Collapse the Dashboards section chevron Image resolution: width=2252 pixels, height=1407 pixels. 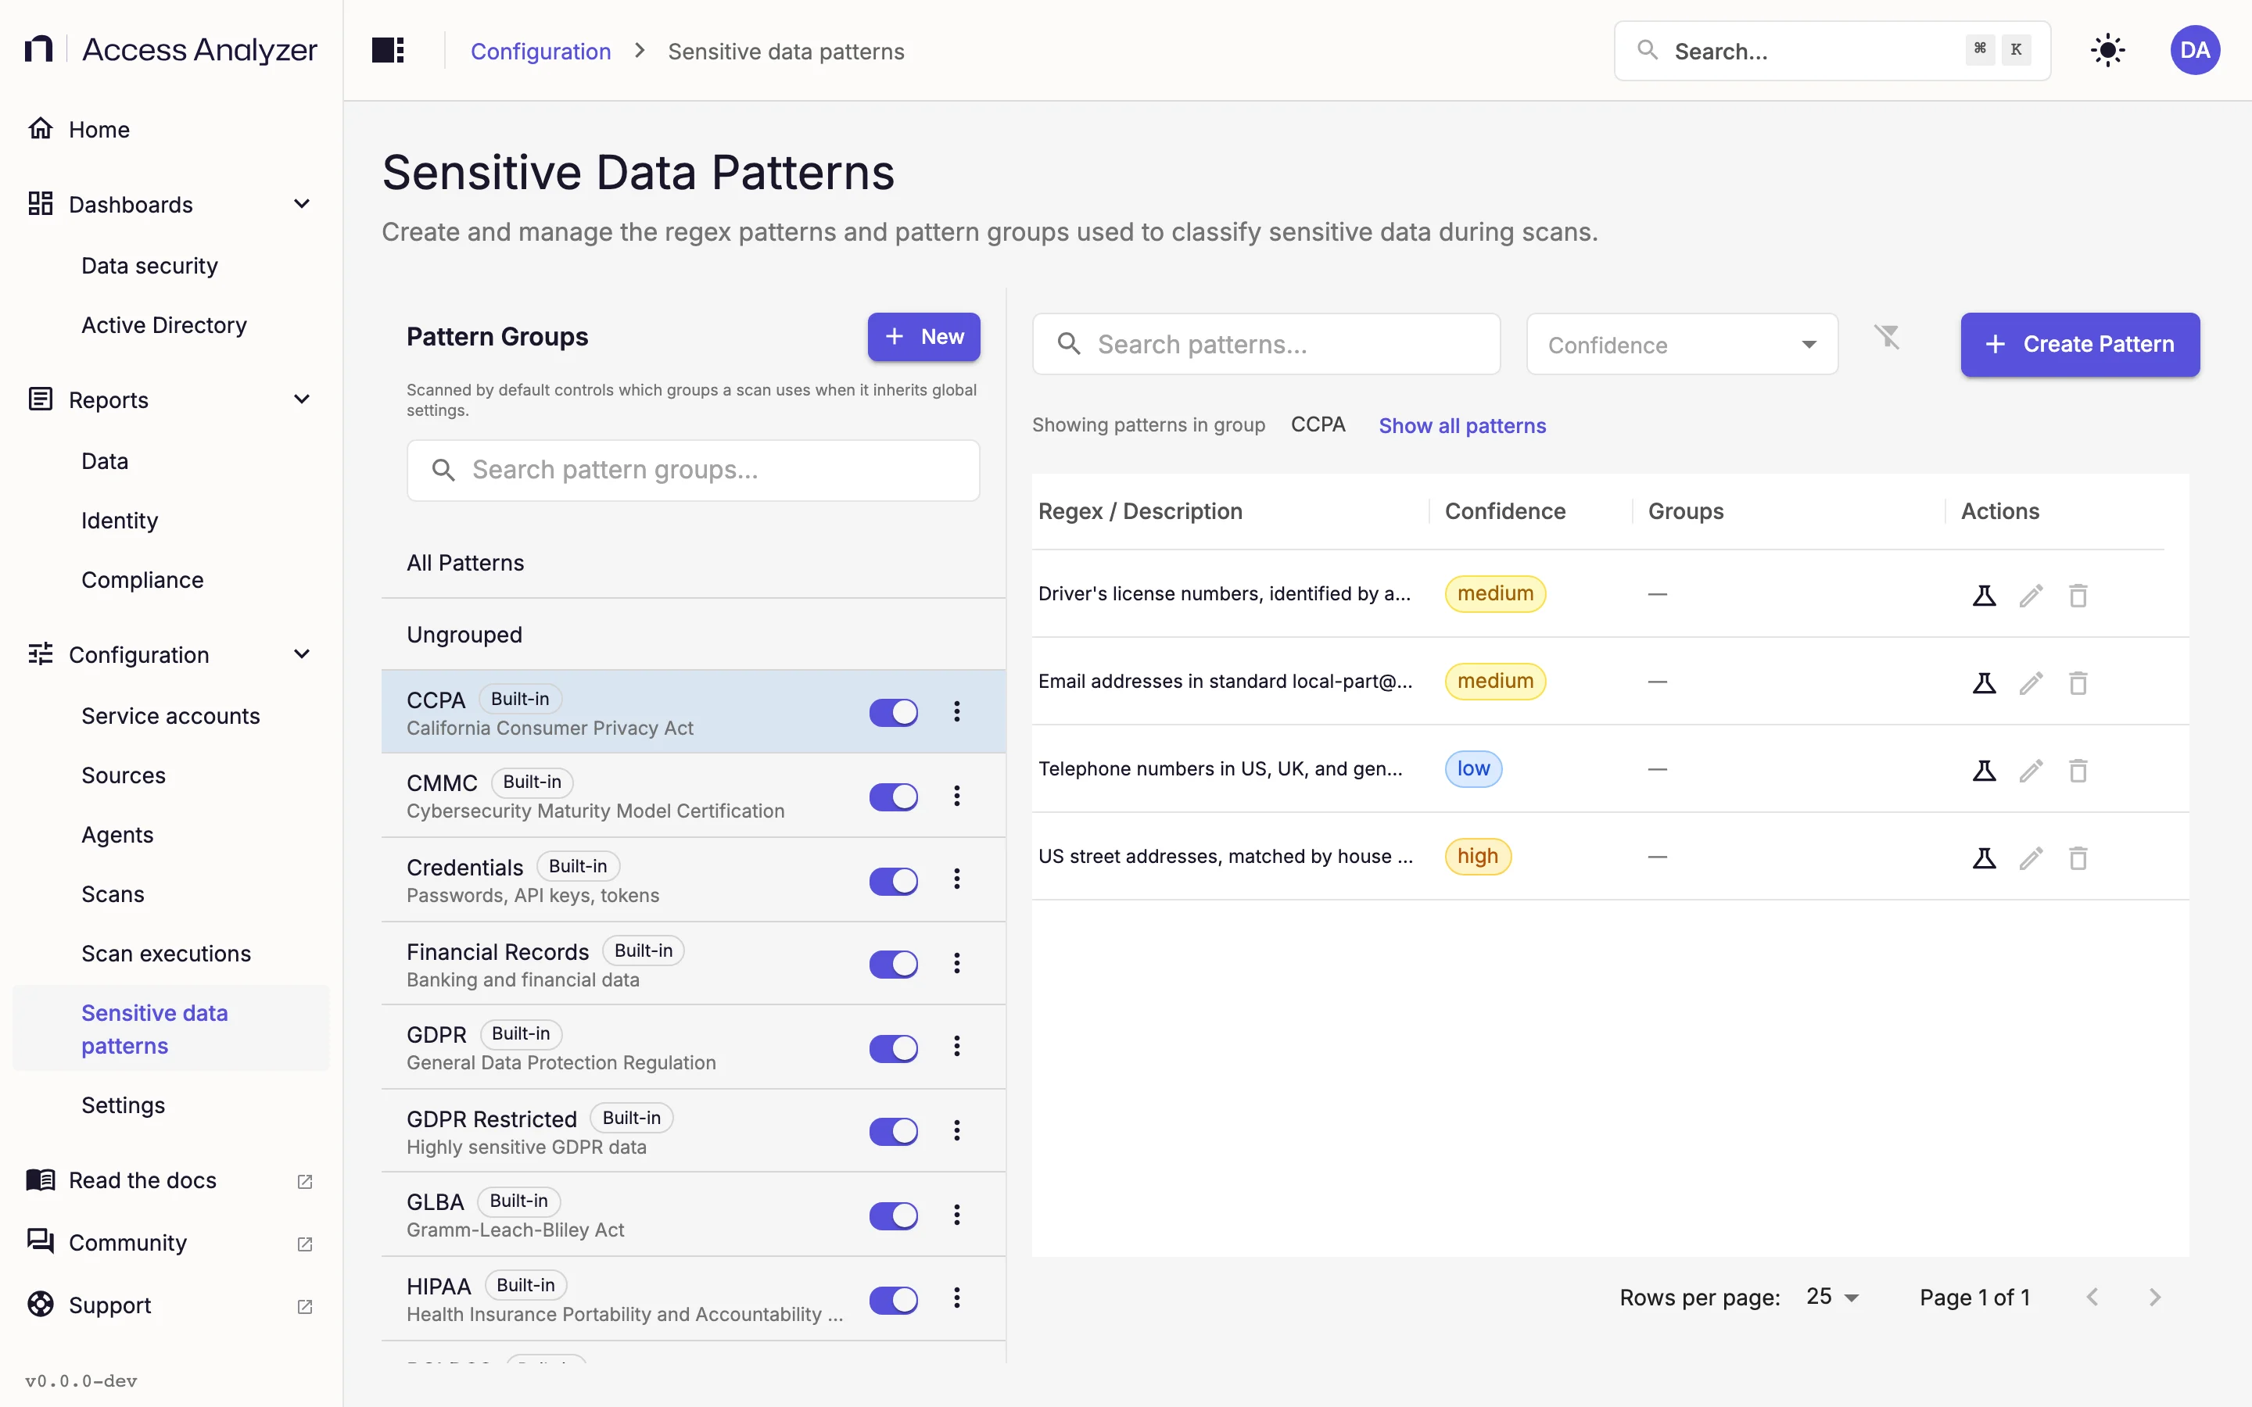(302, 204)
